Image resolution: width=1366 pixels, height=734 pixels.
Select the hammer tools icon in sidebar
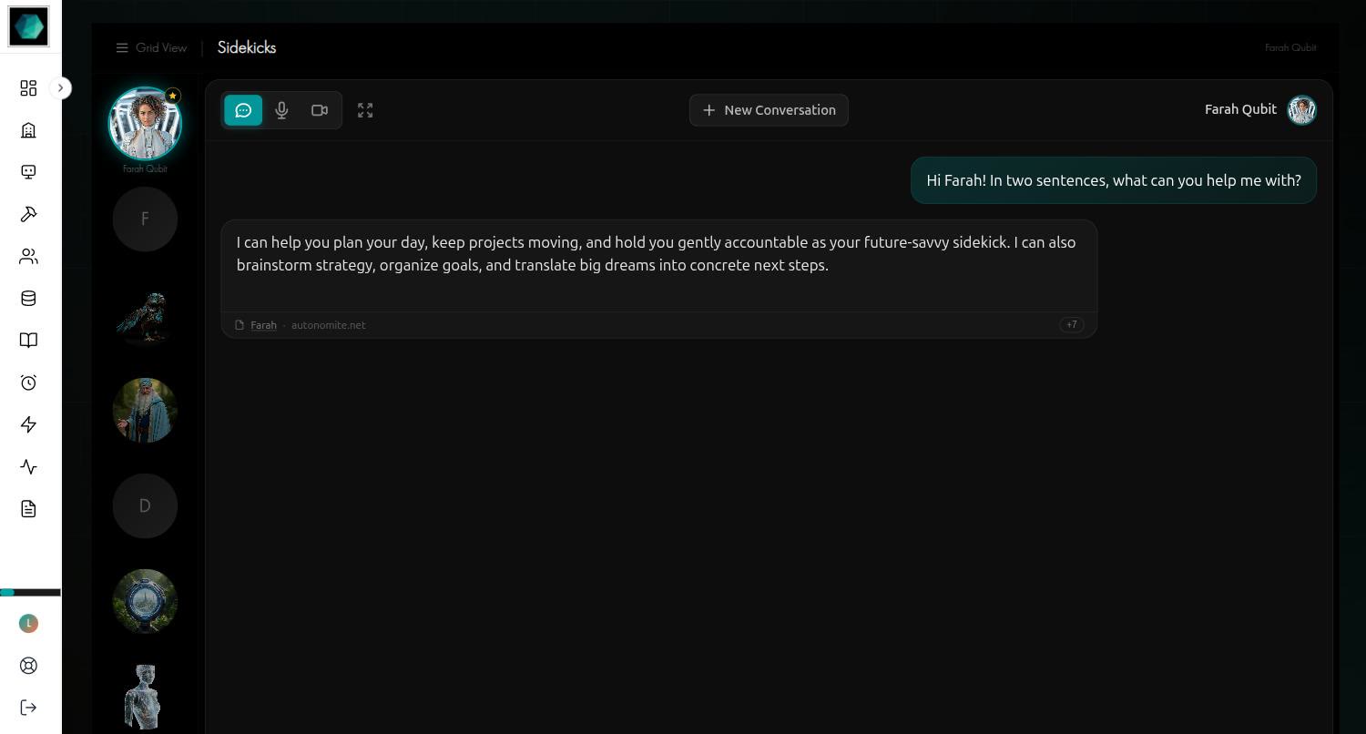pos(28,214)
